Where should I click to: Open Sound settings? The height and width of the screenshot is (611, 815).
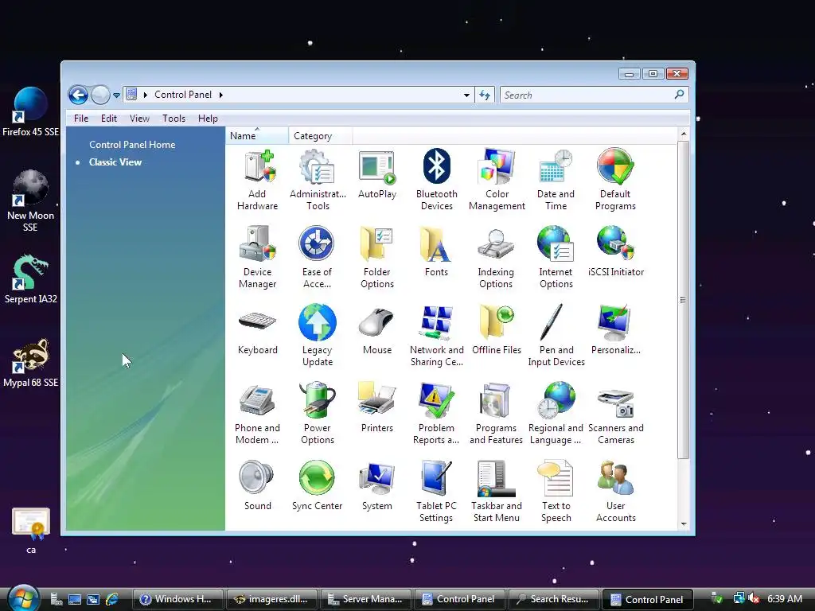coord(257,486)
